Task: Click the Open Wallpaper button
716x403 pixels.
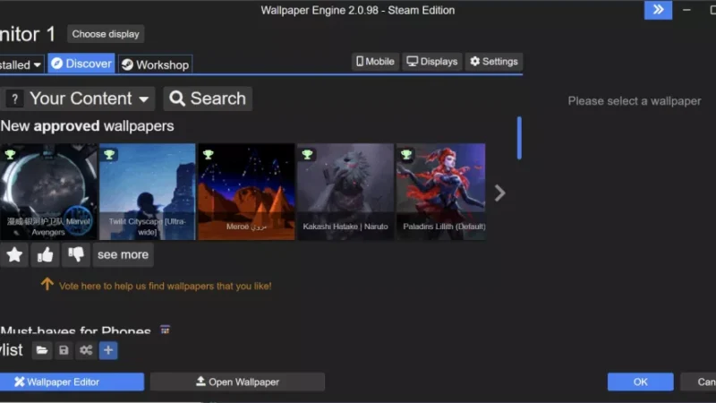Action: [237, 382]
